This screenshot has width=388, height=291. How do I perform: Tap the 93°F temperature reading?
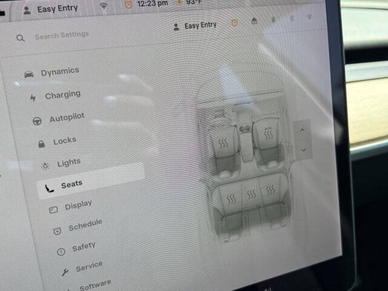(194, 2)
